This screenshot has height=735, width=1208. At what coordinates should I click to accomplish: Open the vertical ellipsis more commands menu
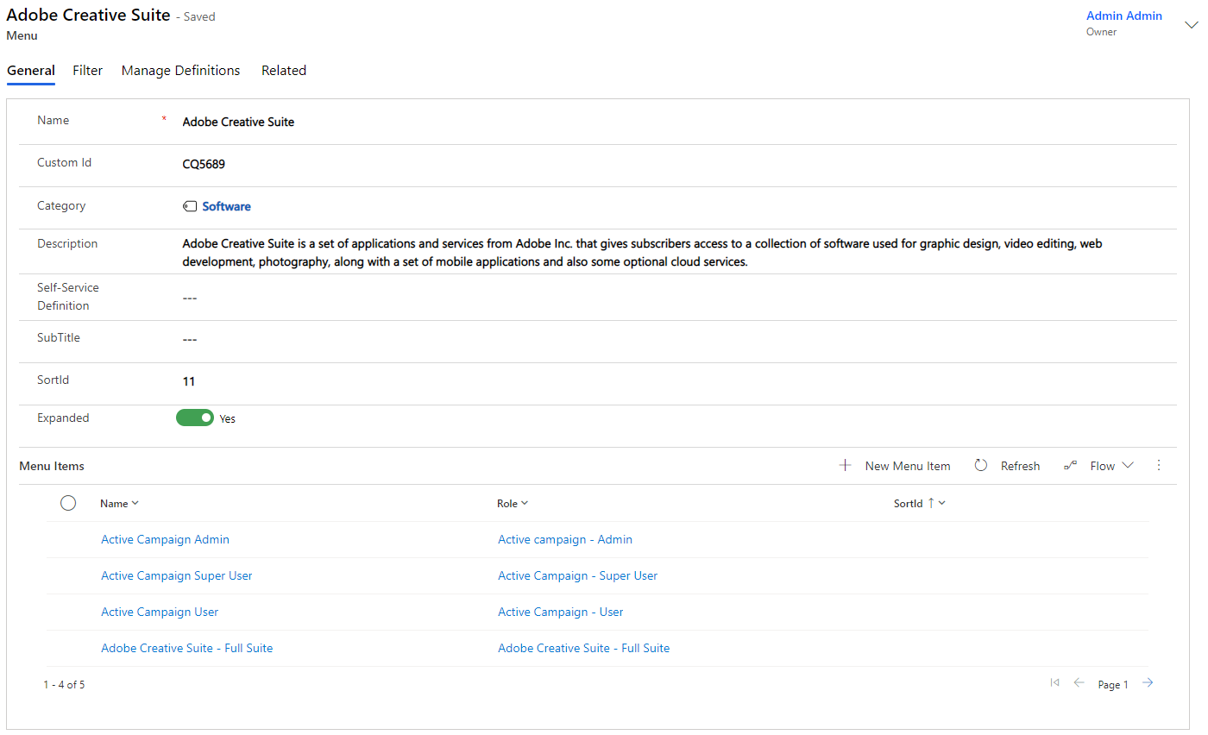[1159, 466]
